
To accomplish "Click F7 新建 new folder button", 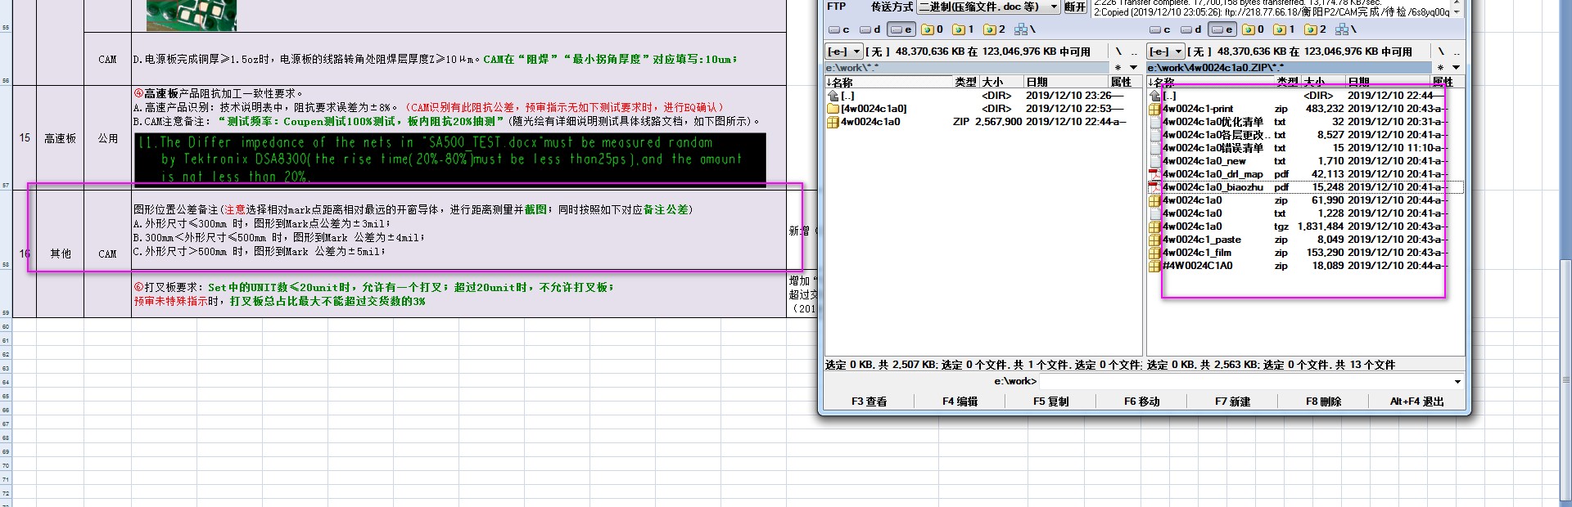I will pos(1232,402).
